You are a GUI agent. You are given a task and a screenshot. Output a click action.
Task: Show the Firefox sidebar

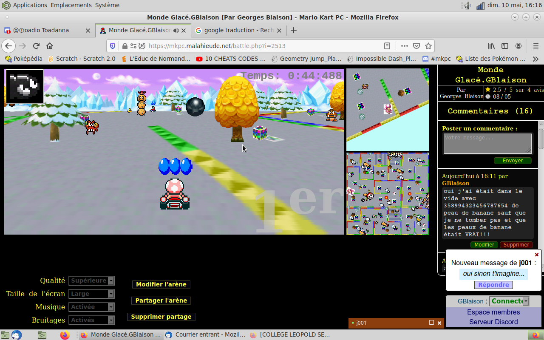505,46
